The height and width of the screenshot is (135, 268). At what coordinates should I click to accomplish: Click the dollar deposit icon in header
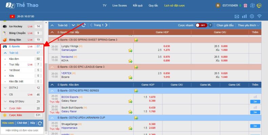tap(252, 5)
